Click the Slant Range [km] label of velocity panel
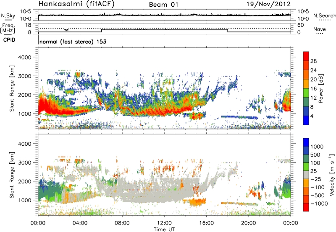 coord(12,175)
